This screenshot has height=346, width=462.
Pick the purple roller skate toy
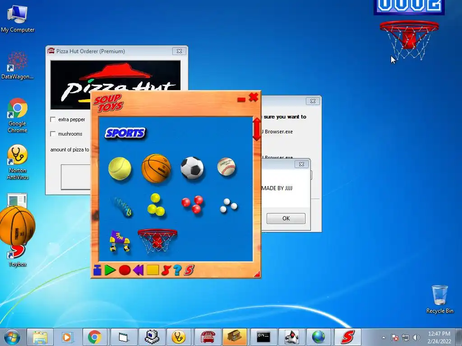pyautogui.click(x=120, y=241)
